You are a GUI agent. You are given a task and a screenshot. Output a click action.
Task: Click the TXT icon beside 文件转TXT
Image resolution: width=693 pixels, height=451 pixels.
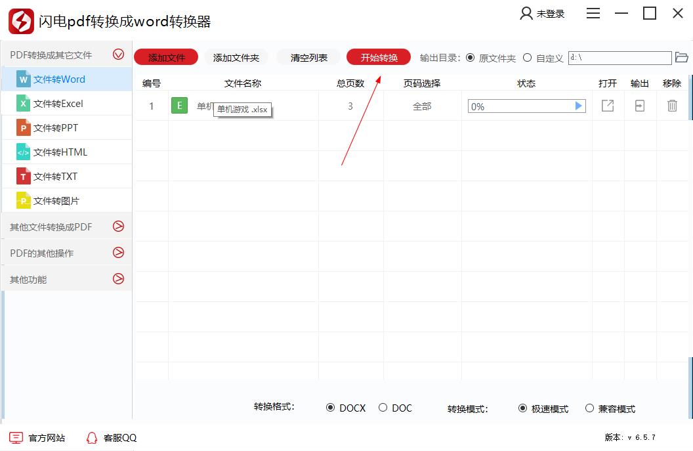click(x=23, y=177)
